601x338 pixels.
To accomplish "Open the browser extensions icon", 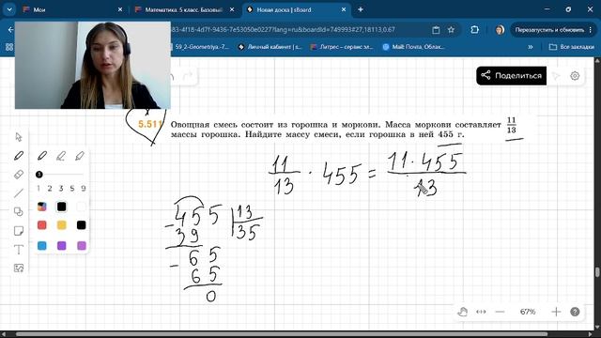I will (474, 29).
